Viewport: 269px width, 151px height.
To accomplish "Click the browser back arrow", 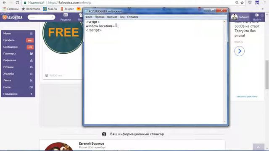I will coord(4,3).
